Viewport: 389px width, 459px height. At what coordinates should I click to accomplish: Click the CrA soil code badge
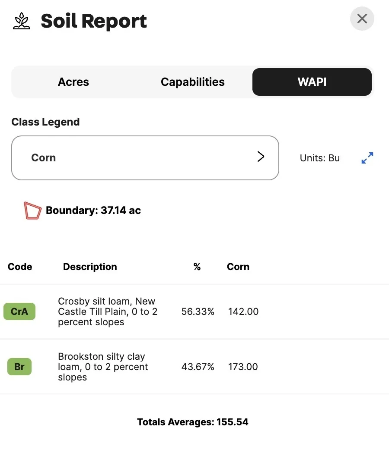[x=19, y=311]
